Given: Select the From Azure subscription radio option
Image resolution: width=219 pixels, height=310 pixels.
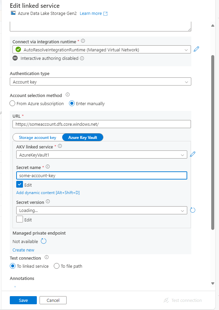Looking at the screenshot, I should [13, 103].
